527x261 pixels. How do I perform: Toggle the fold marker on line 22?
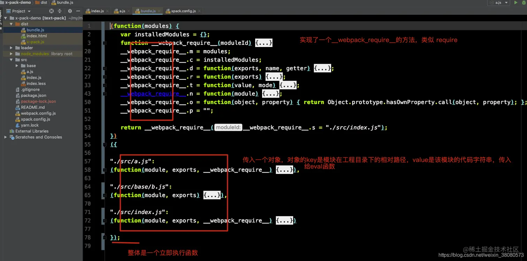tap(105, 69)
